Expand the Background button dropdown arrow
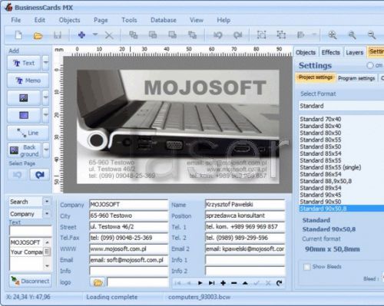 pyautogui.click(x=46, y=150)
